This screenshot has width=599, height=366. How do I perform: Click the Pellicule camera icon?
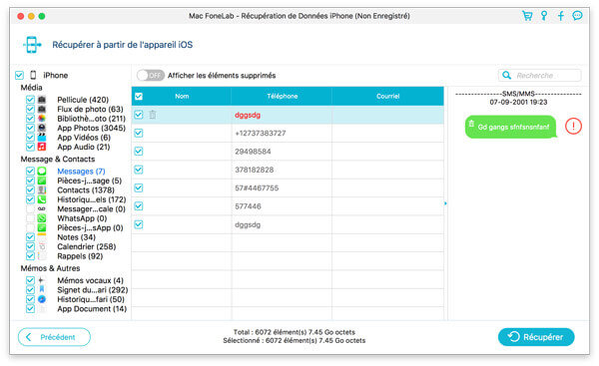click(42, 100)
